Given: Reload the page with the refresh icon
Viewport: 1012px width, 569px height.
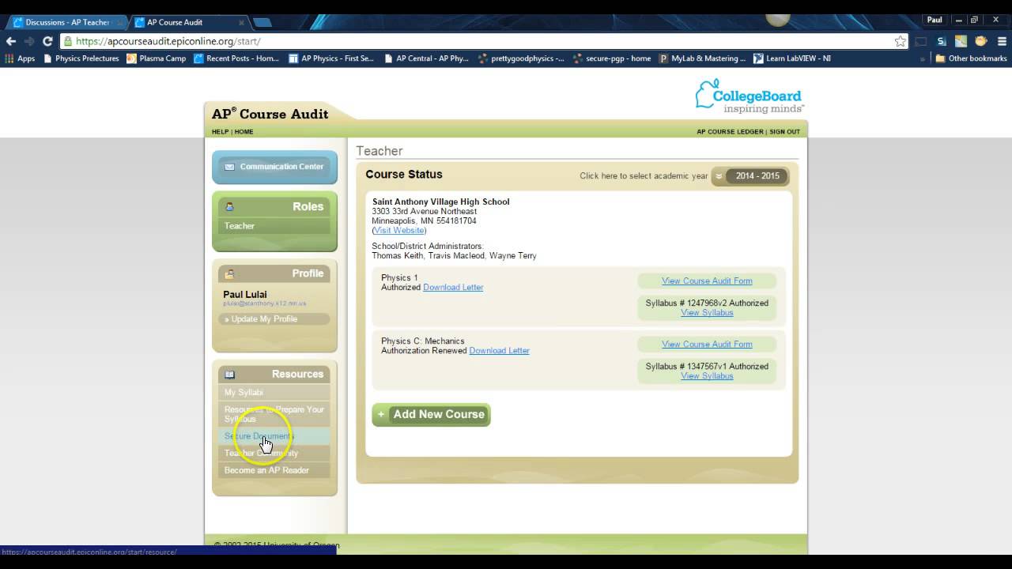Looking at the screenshot, I should click(x=47, y=41).
